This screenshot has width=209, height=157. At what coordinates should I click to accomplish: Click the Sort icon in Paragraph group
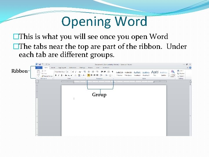click(108, 72)
